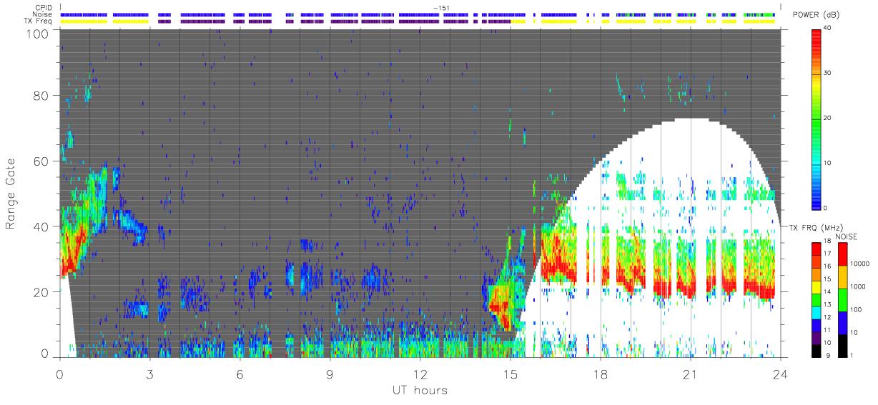Click the 60 tick on Range Gate axis
This screenshot has width=878, height=405.
point(41,161)
